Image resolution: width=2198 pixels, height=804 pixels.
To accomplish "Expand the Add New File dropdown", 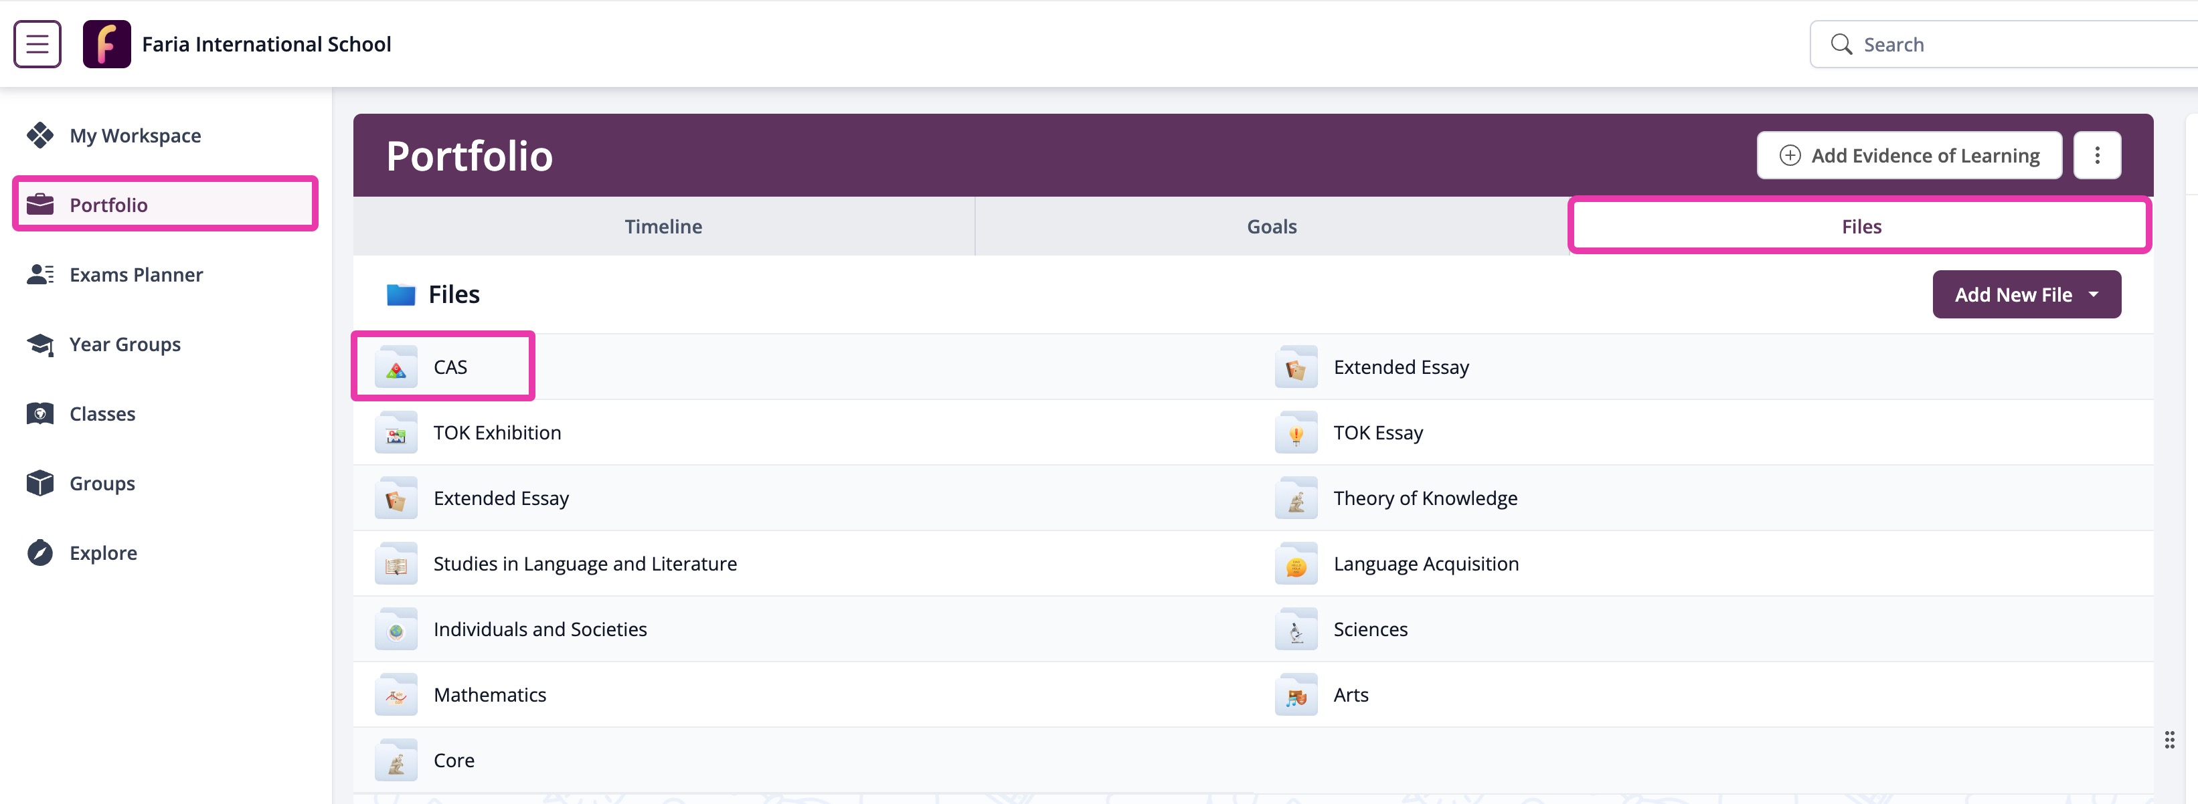I will coord(2025,295).
